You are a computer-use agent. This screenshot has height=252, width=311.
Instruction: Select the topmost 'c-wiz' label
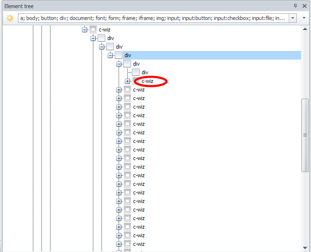pyautogui.click(x=104, y=30)
